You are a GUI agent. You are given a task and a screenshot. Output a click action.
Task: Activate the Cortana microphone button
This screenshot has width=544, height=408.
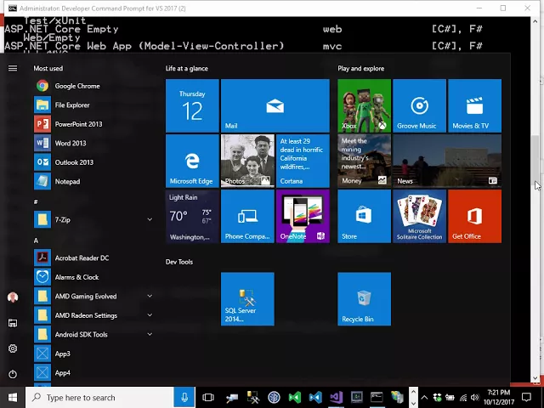(x=184, y=398)
